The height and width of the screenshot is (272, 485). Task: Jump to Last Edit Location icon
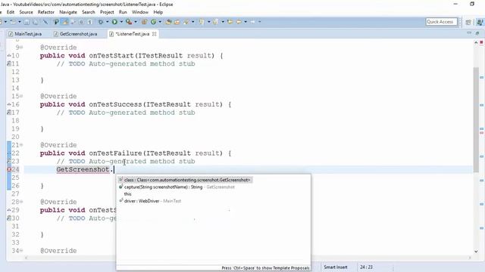[x=230, y=22]
